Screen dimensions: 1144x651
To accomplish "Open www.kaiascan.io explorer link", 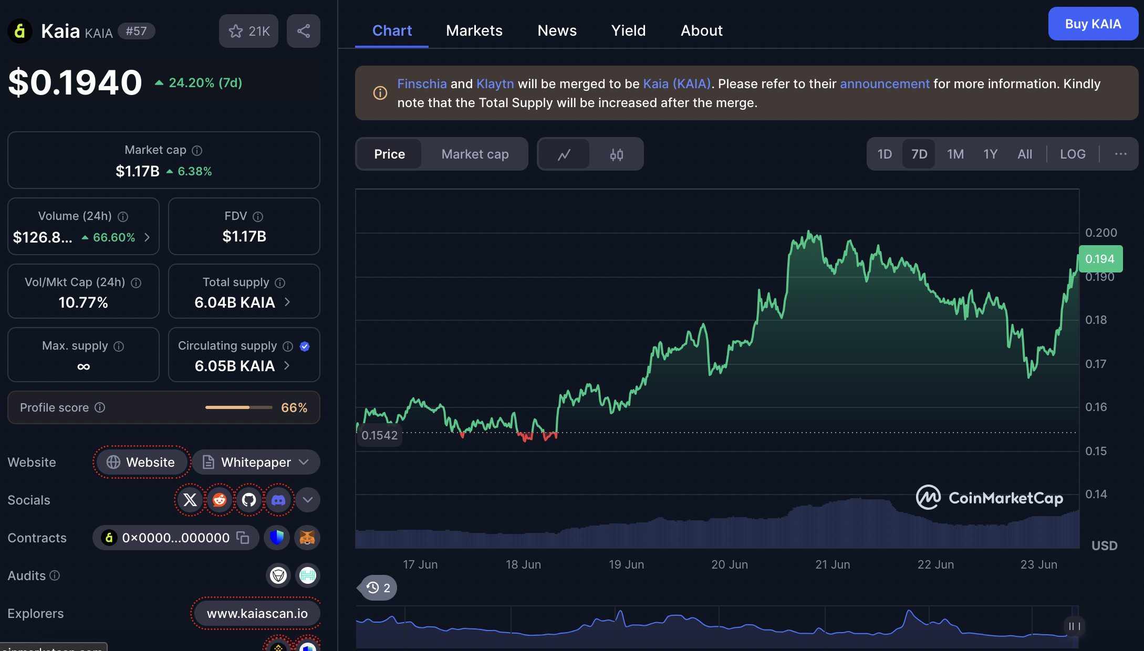I will pyautogui.click(x=257, y=613).
